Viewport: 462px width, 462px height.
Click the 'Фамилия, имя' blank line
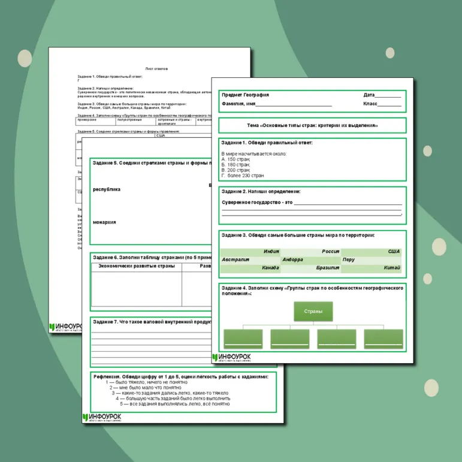[x=294, y=105]
